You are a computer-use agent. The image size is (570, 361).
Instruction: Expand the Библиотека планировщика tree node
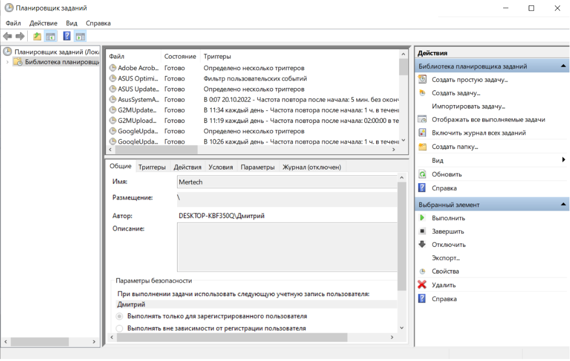pyautogui.click(x=7, y=62)
